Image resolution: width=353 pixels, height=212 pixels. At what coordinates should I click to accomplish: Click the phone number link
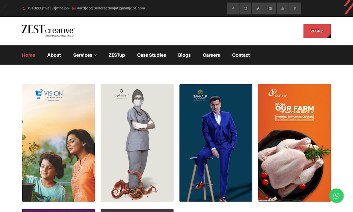coord(48,8)
